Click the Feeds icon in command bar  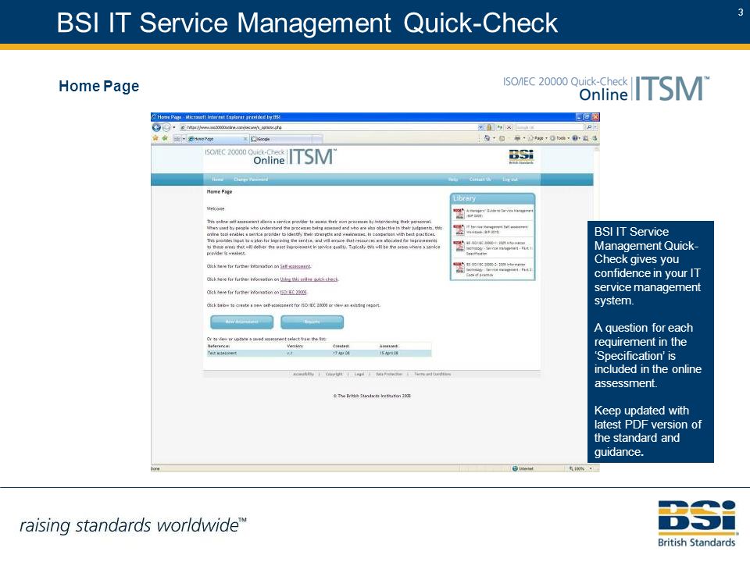502,139
